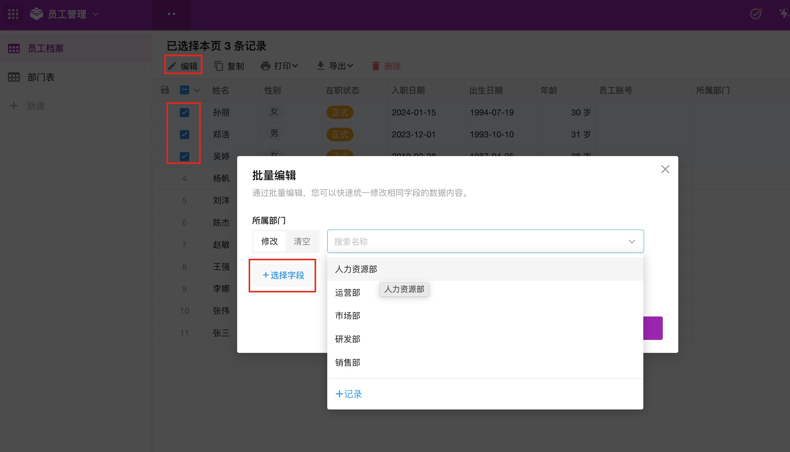Select 部门表 worksheet in sidebar
The width and height of the screenshot is (790, 452).
(x=76, y=77)
